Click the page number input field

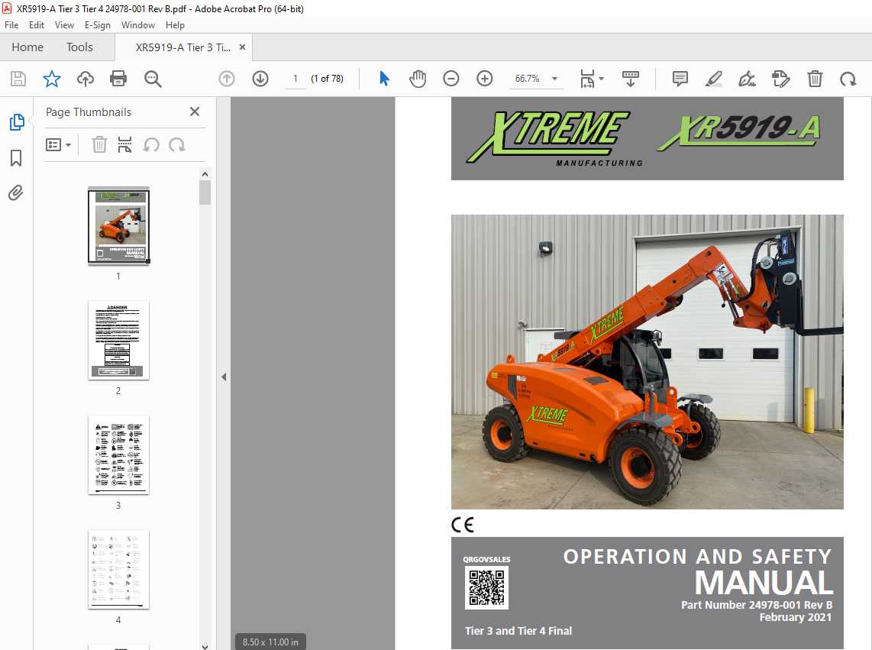tap(296, 79)
